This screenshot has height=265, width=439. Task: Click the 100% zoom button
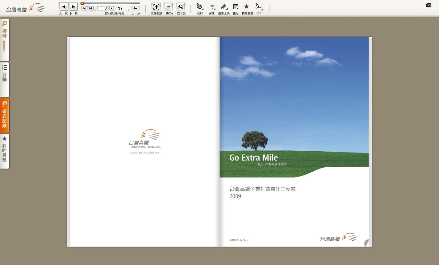point(168,7)
